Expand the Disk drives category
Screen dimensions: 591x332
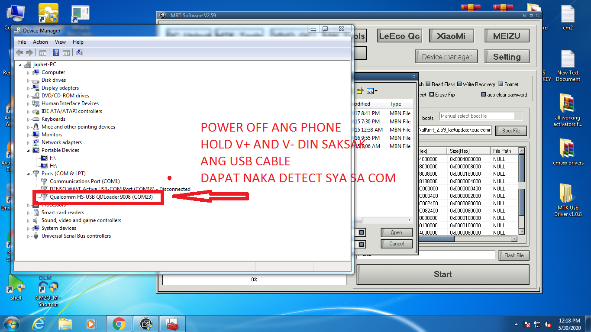[29, 81]
